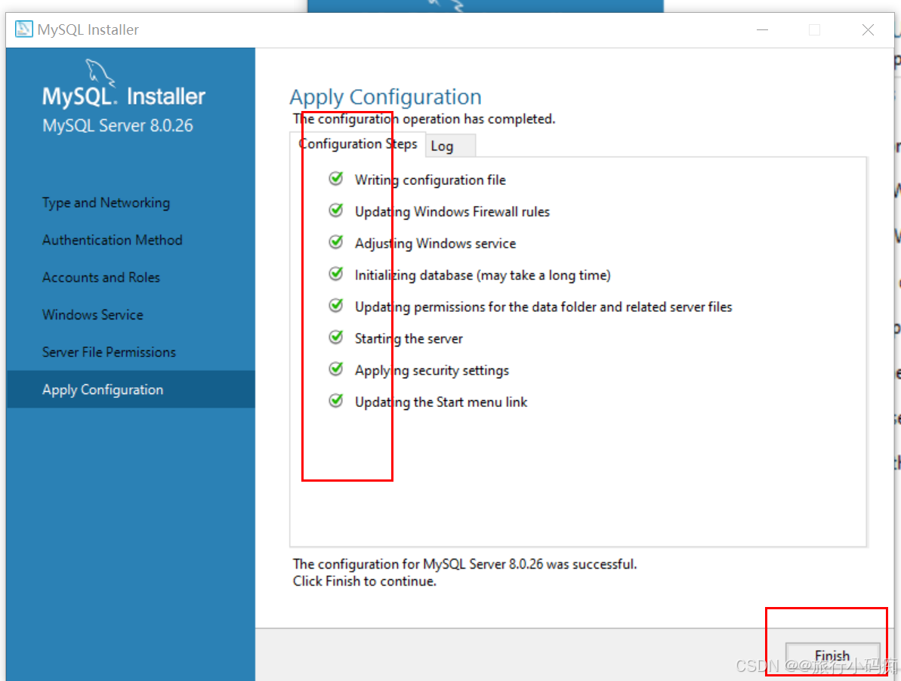
Task: Click the 'Click Finish to continue.' text
Action: point(364,581)
